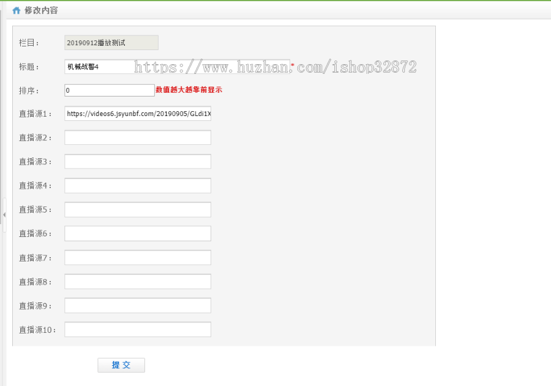
Task: Collapse the left sidebar with arrow handle
Action: [4, 215]
